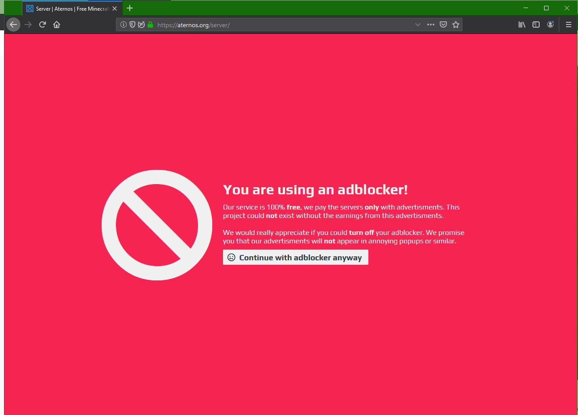Open the Firefox account menu
Viewport: 578px width, 415px height.
pyautogui.click(x=550, y=25)
